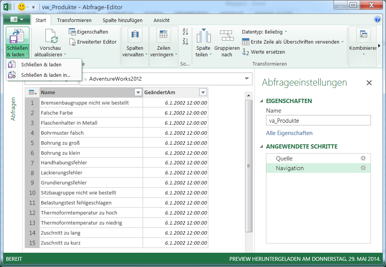Select the Quelle applied step

pos(318,159)
